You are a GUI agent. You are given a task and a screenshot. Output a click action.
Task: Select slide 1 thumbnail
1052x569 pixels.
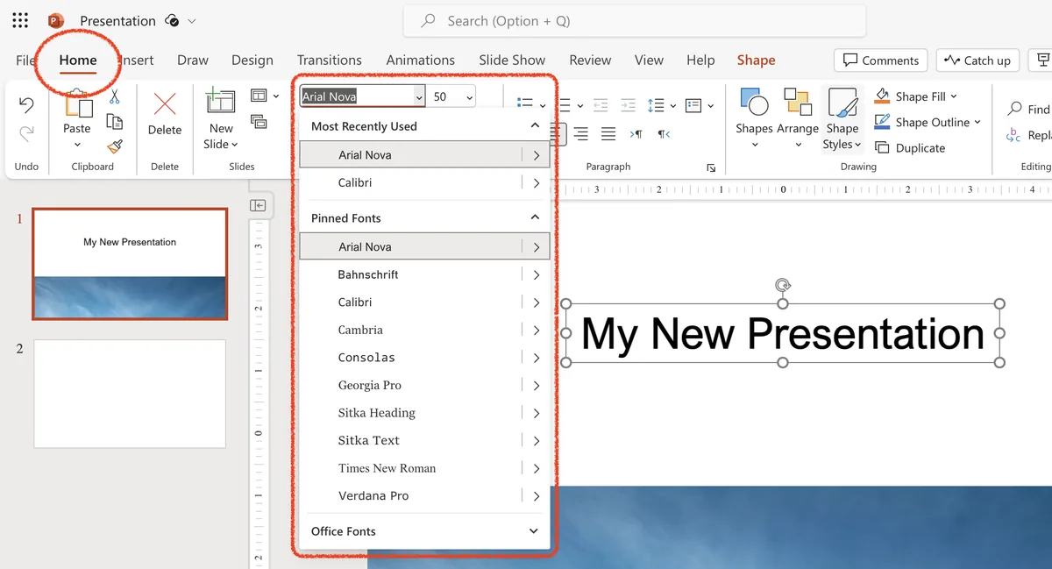coord(130,264)
